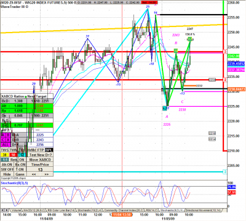Click the tab scroll right arrow
246x221 pixels.
point(7,210)
